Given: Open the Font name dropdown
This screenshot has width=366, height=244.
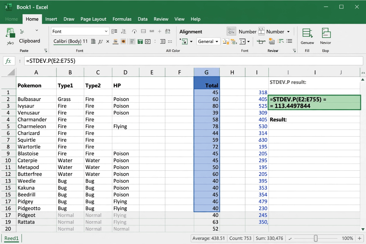Looking at the screenshot, I should [x=106, y=31].
